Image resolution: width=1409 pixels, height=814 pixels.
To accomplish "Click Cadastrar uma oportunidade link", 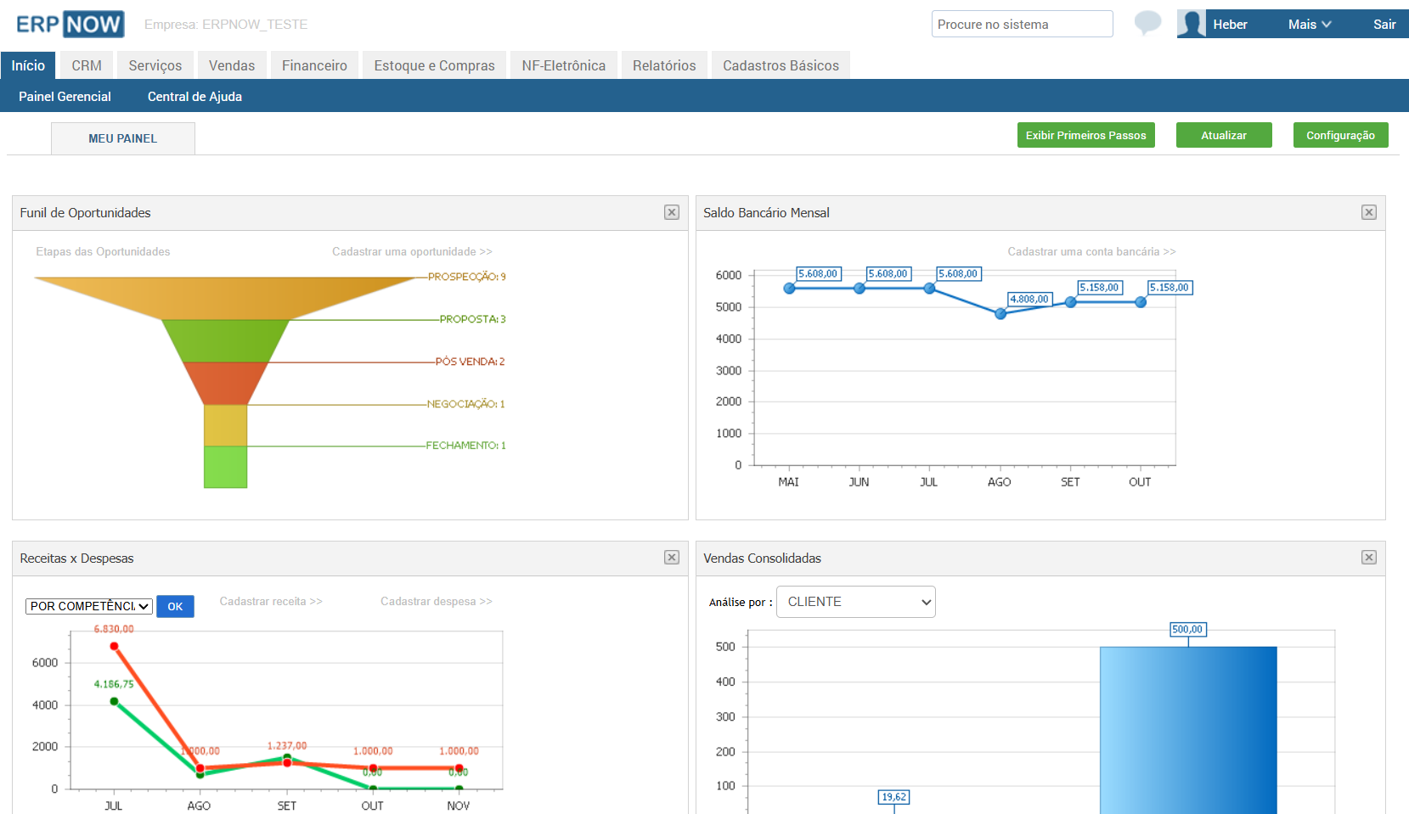I will point(412,252).
